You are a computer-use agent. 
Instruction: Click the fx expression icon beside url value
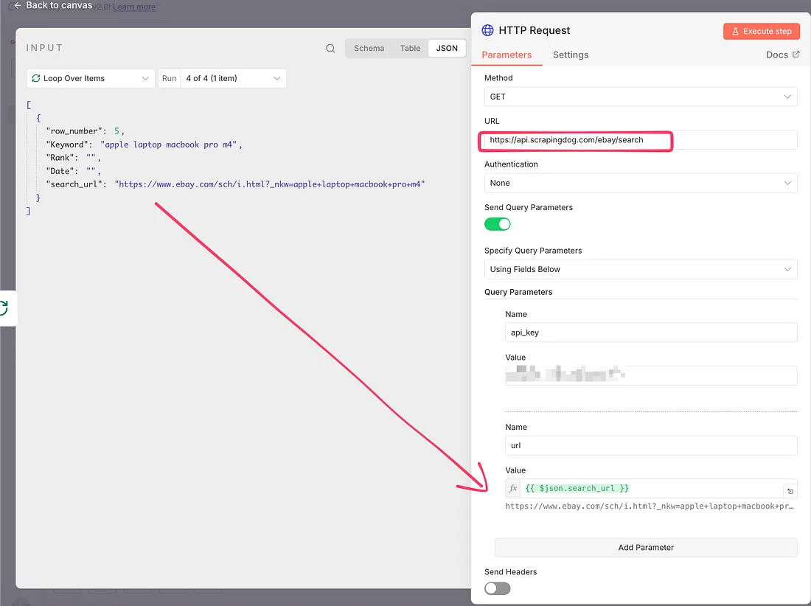pos(514,489)
